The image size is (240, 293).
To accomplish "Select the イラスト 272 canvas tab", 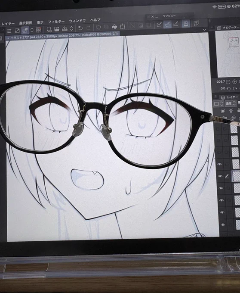I will [x=63, y=36].
